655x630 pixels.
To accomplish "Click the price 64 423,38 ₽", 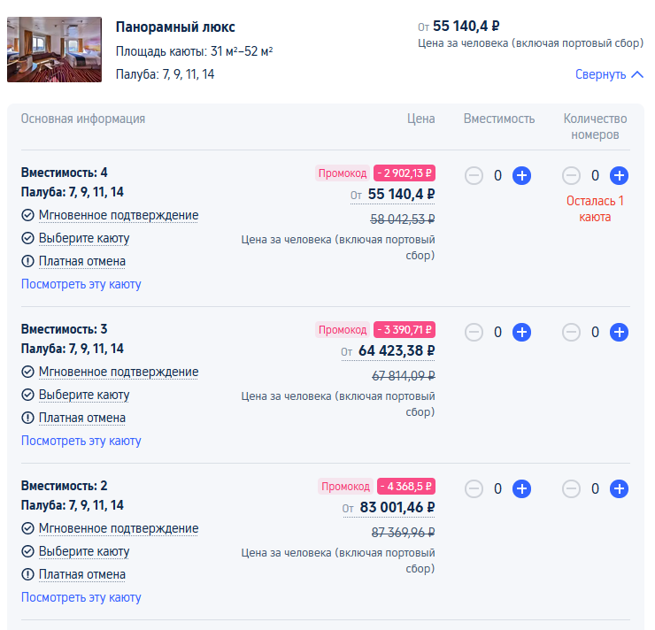I will coord(397,350).
